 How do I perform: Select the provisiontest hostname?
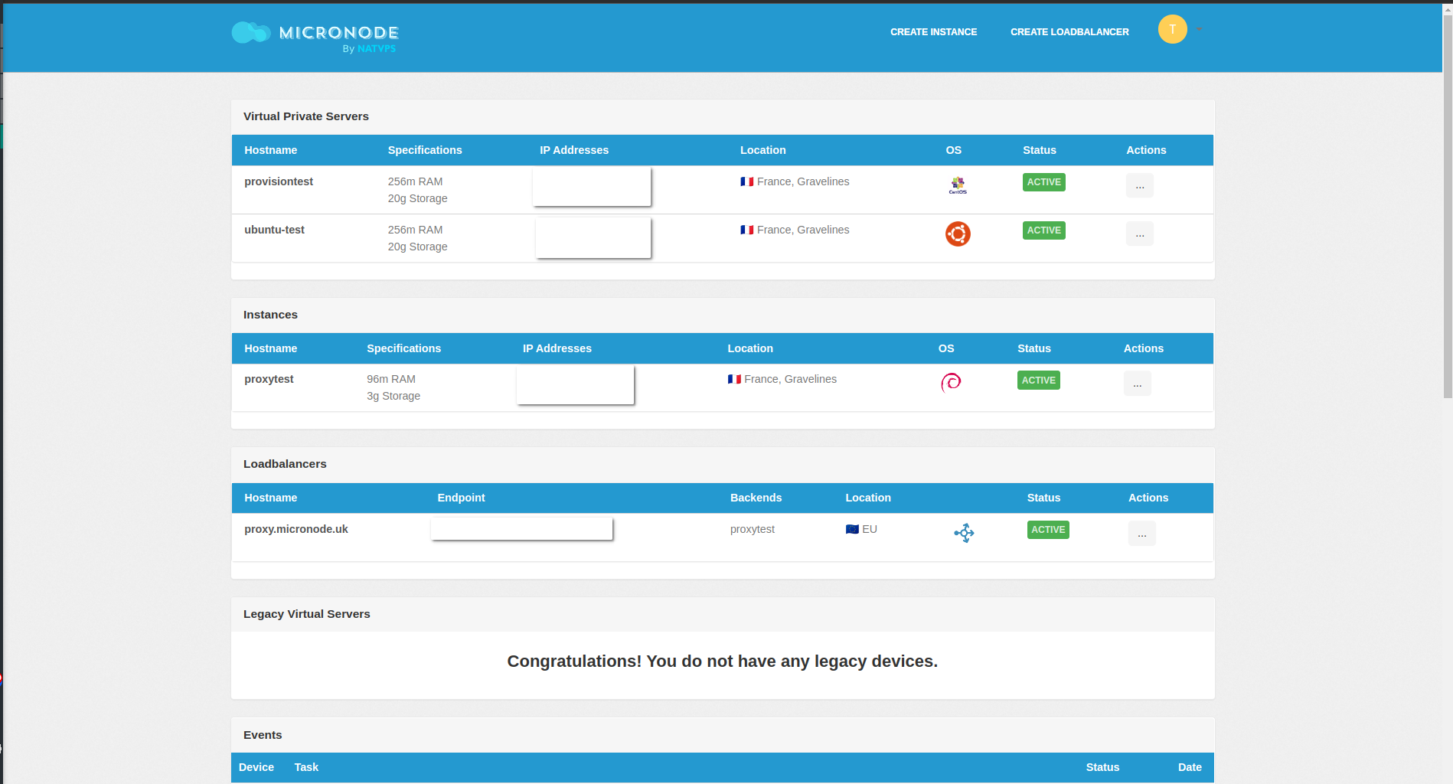coord(279,182)
